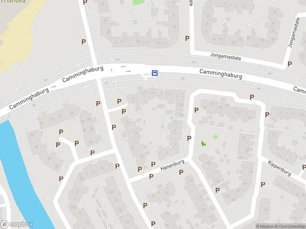The width and height of the screenshot is (306, 229).
Task: Select the Kippenburg street label
Action: tap(280, 168)
